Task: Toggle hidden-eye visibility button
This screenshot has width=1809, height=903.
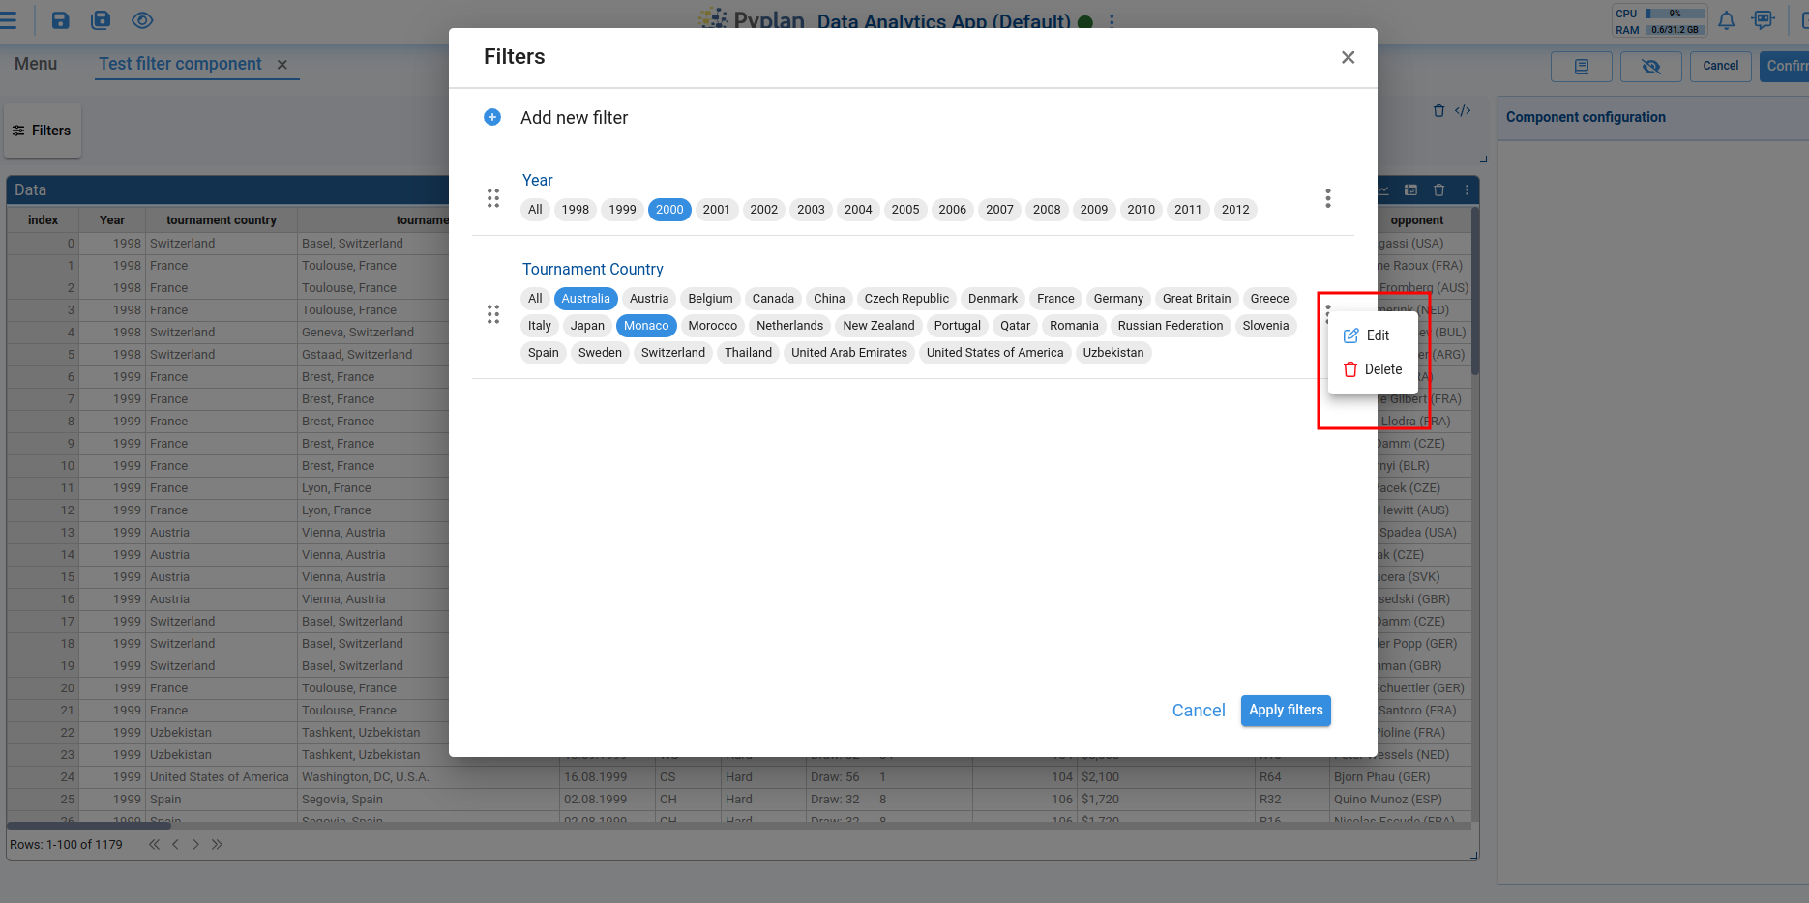Action: pos(1651,67)
